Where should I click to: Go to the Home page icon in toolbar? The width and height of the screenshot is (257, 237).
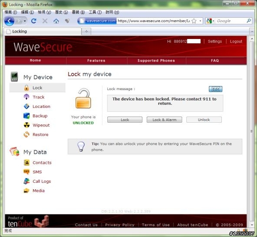(56, 21)
